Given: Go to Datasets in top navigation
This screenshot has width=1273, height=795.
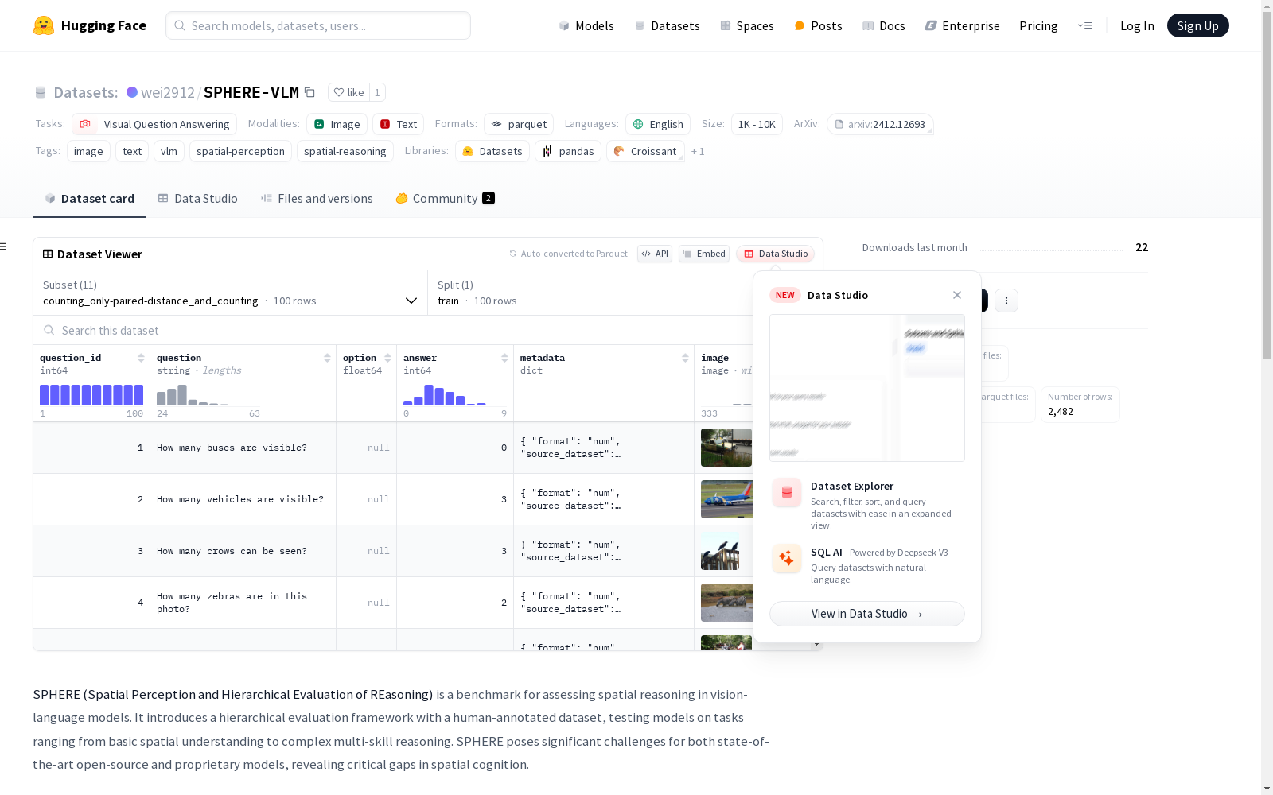Looking at the screenshot, I should tap(667, 25).
